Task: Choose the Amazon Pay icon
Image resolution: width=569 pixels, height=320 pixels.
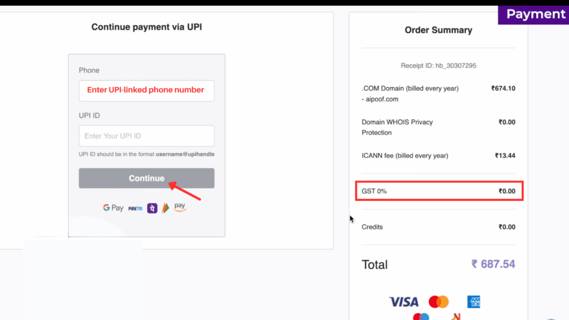Action: coord(179,207)
